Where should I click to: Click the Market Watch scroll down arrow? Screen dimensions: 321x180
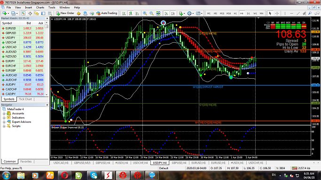click(47, 95)
